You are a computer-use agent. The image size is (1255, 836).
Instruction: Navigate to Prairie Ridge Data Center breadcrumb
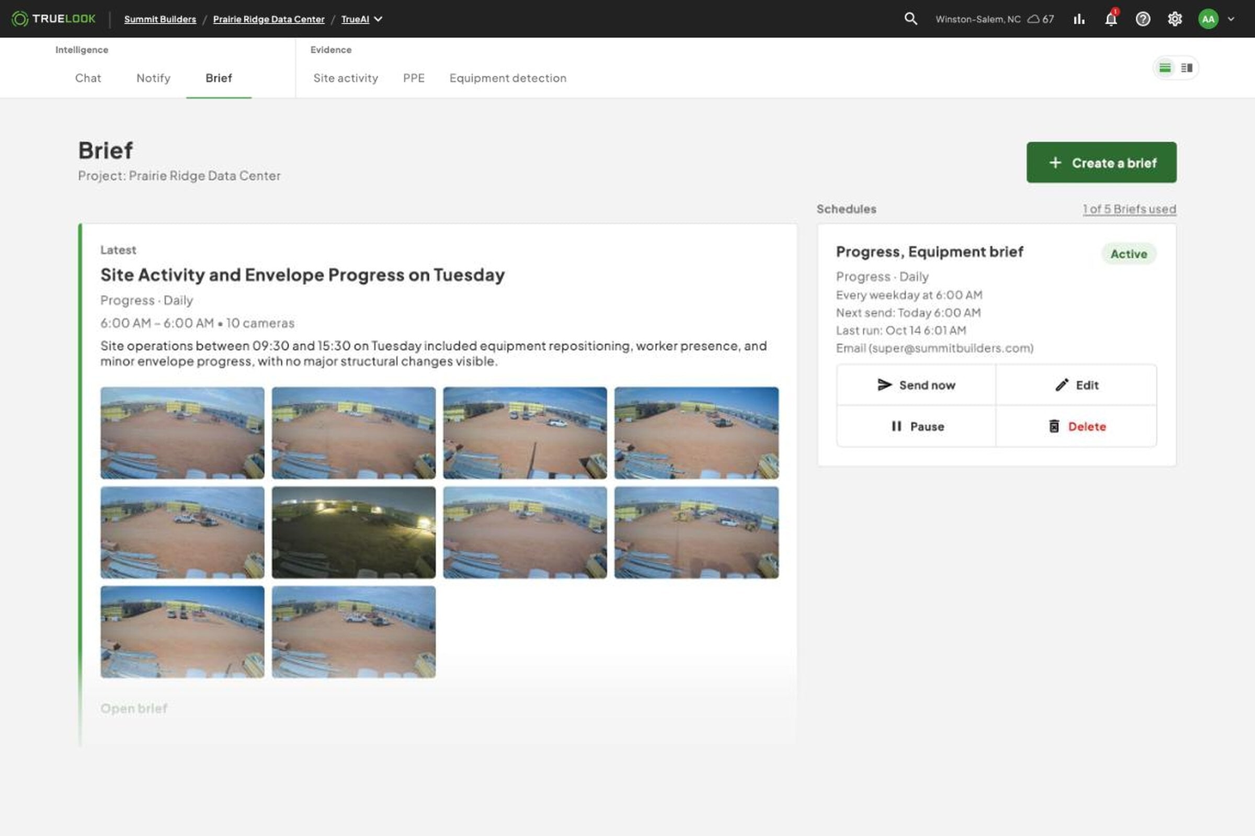[268, 19]
